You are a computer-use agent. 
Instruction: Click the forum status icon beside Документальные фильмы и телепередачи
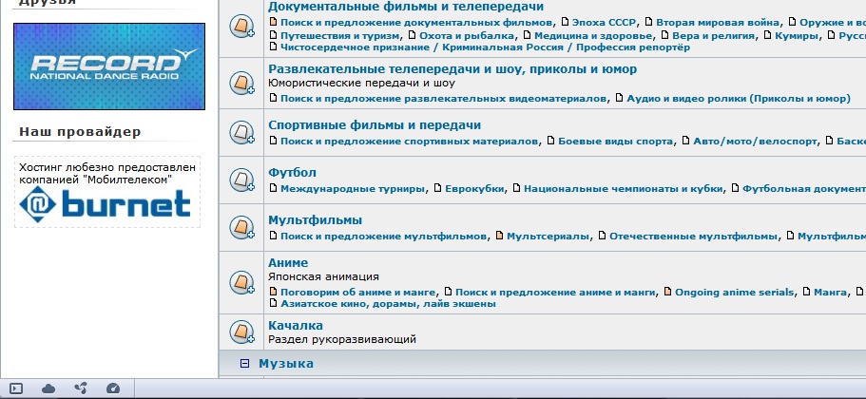click(241, 26)
